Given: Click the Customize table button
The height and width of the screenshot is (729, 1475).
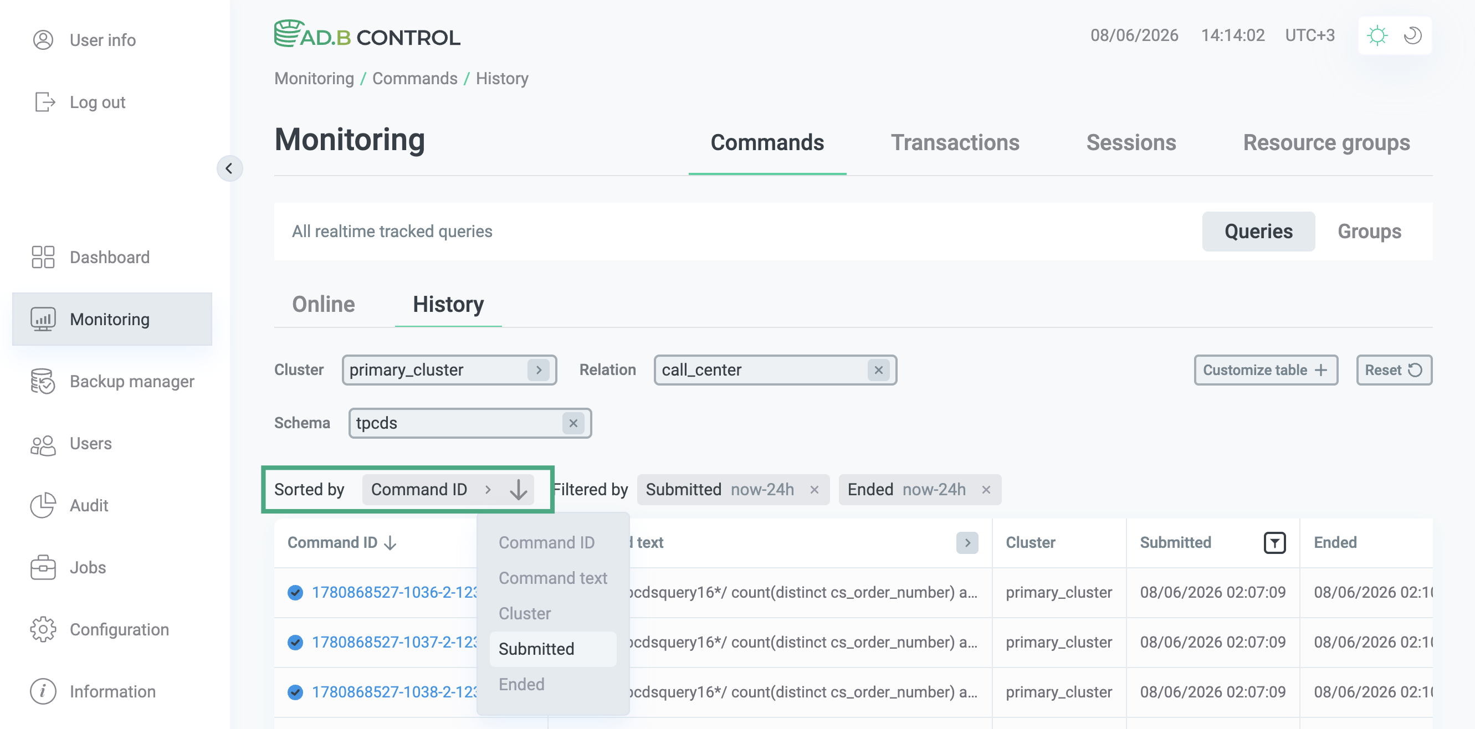Looking at the screenshot, I should point(1266,370).
